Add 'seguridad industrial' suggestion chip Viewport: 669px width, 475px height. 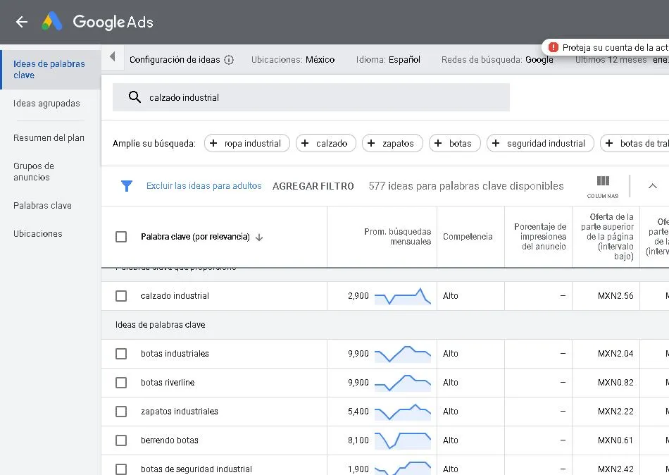(x=540, y=144)
